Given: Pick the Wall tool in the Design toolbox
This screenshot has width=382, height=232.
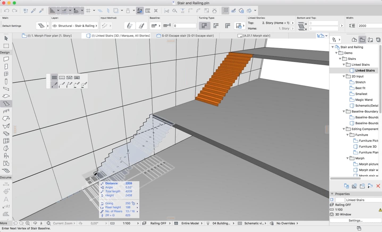Looking at the screenshot, I should pyautogui.click(x=6, y=59).
